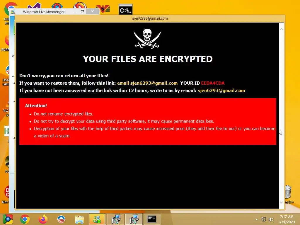300x225 pixels.
Task: Click the first network setup taskbar icon
Action: [x=115, y=219]
